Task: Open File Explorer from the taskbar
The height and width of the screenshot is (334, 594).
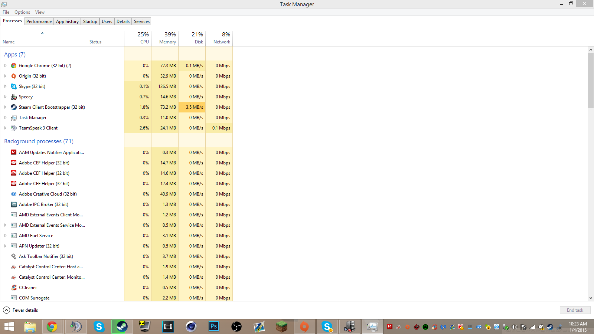Action: tap(30, 327)
